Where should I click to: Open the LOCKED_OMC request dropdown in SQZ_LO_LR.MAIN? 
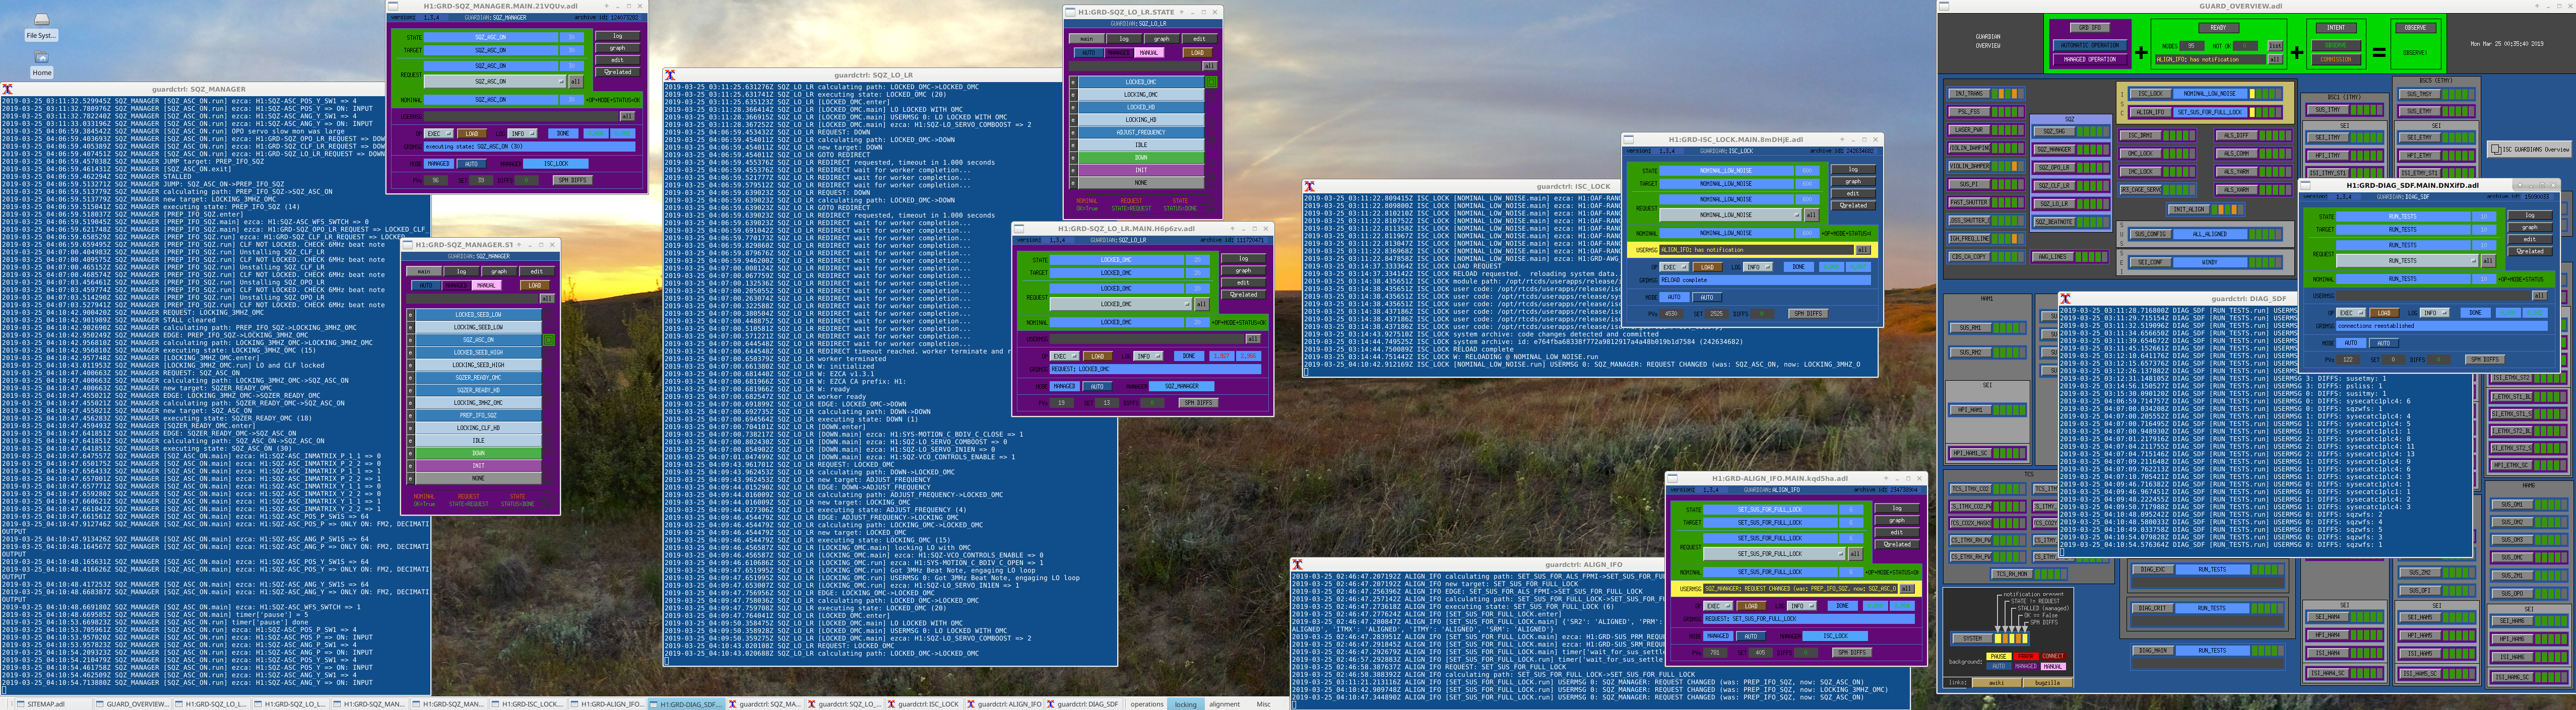pos(1121,305)
